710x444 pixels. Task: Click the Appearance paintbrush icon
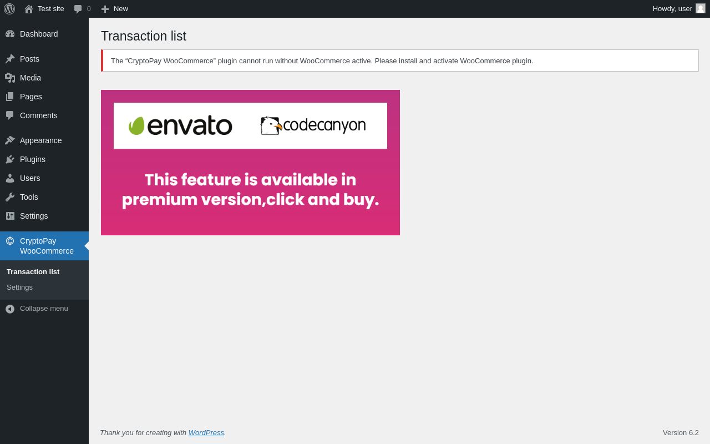pos(10,140)
